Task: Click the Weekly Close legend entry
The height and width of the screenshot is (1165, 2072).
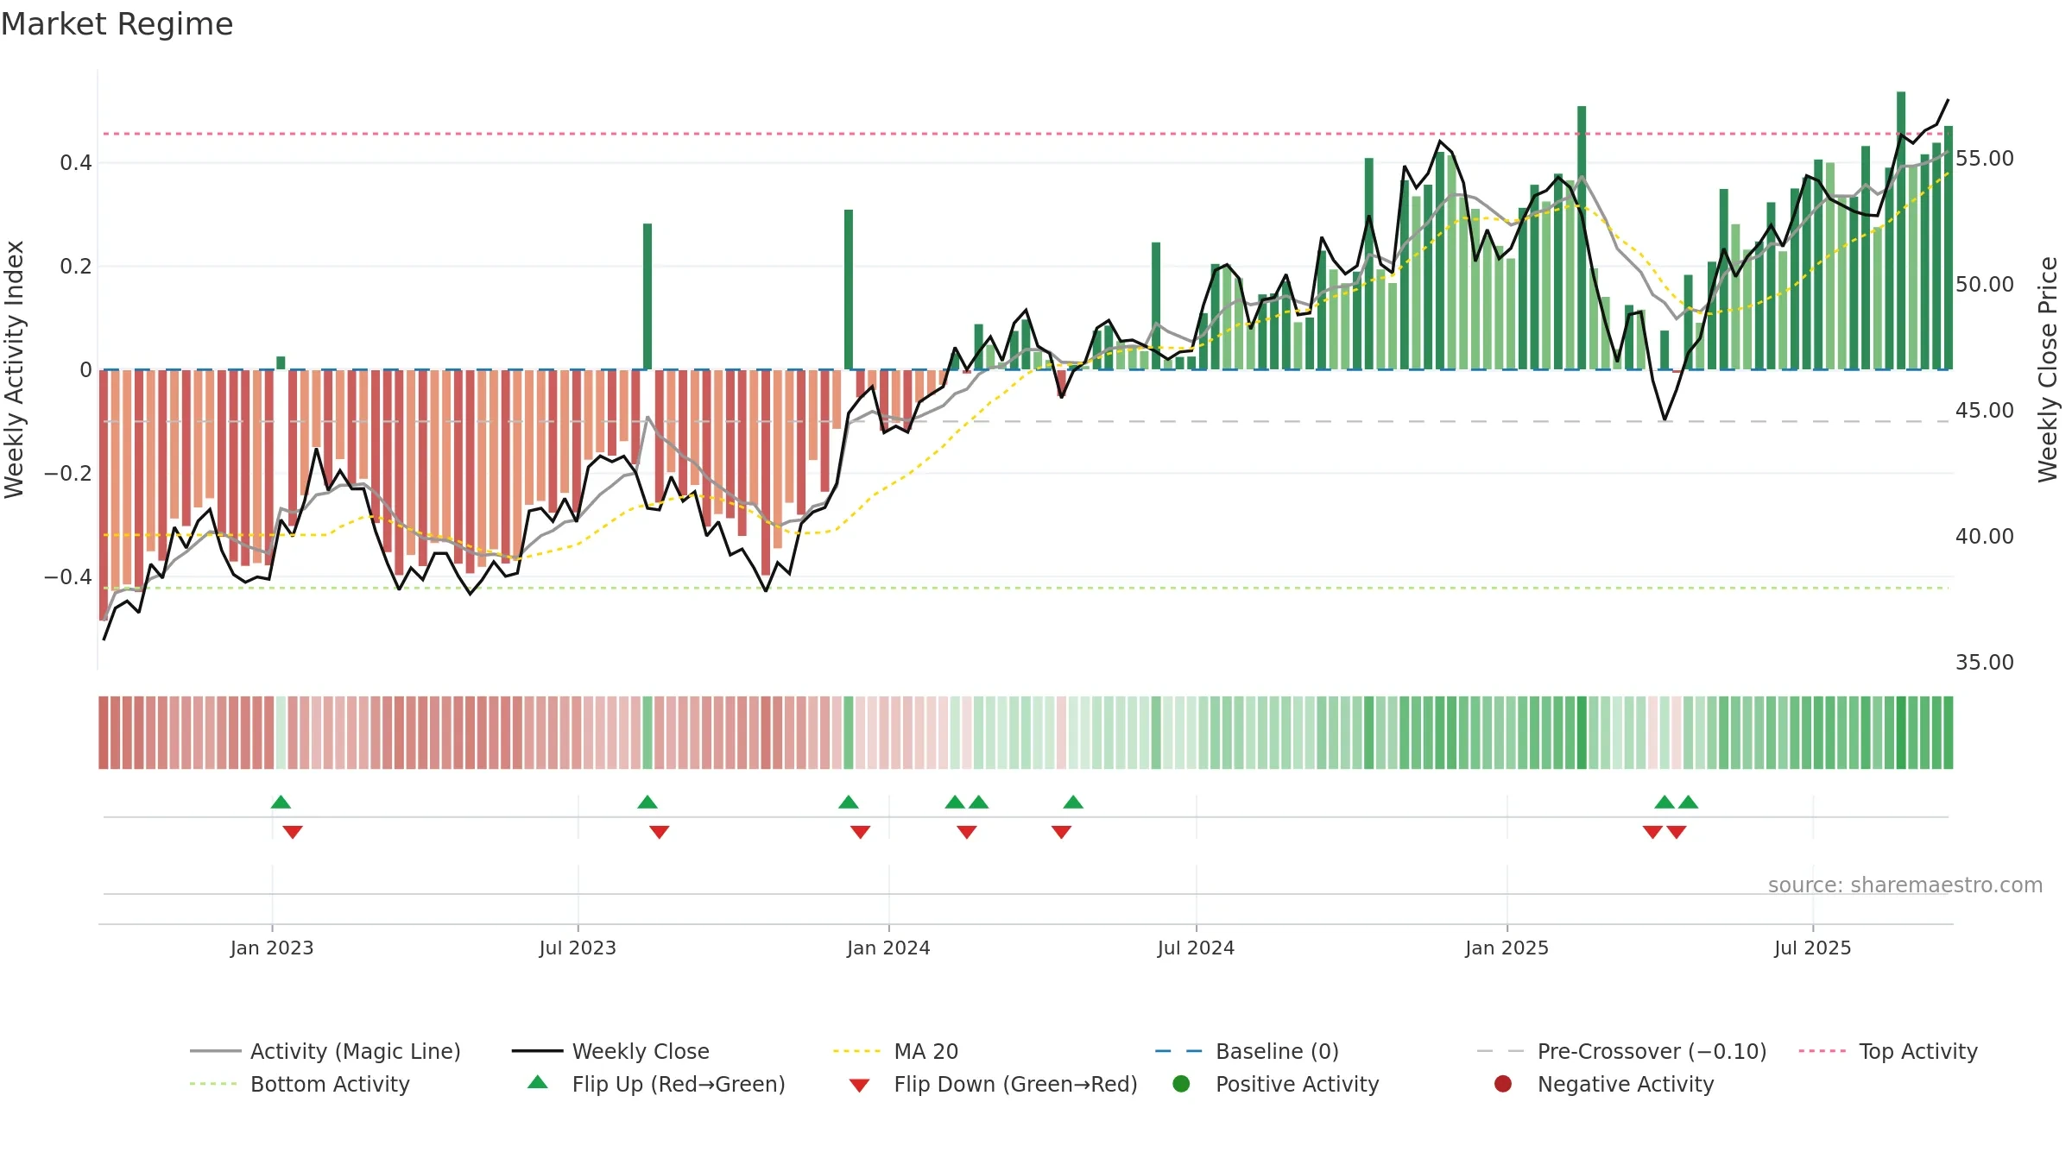Action: 610,1051
